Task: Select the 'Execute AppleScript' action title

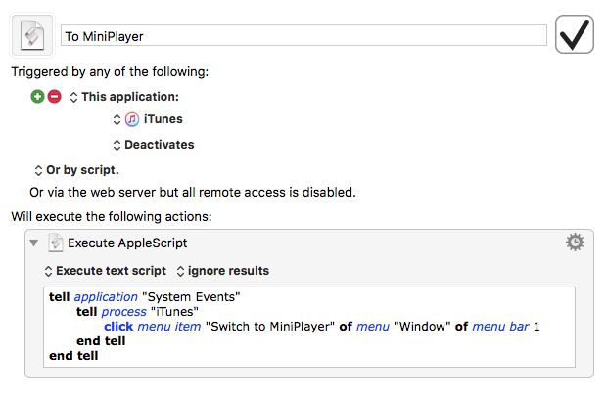Action: (x=126, y=243)
